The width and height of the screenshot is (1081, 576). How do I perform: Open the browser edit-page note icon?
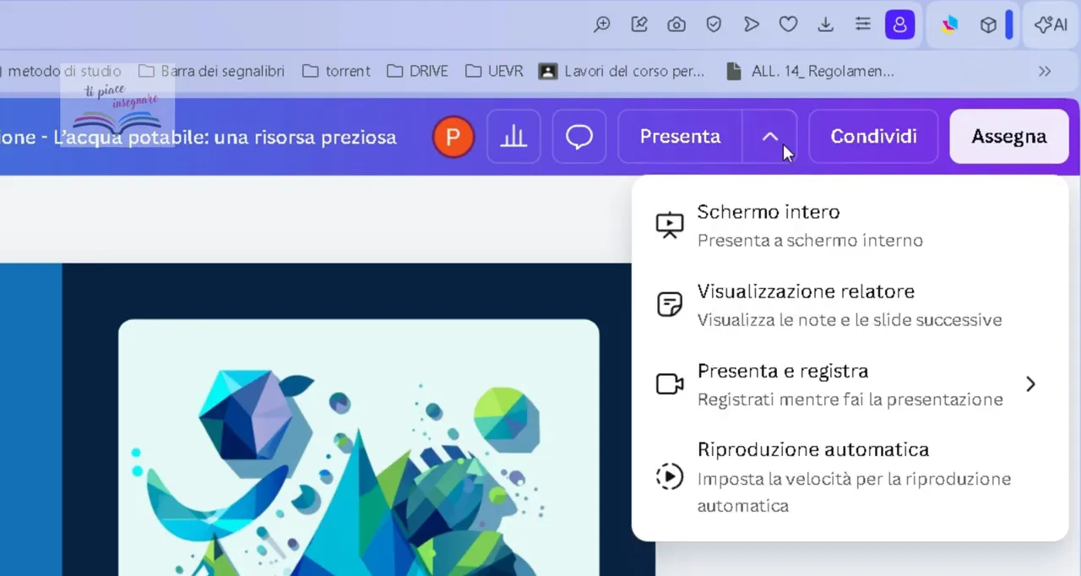click(x=639, y=24)
